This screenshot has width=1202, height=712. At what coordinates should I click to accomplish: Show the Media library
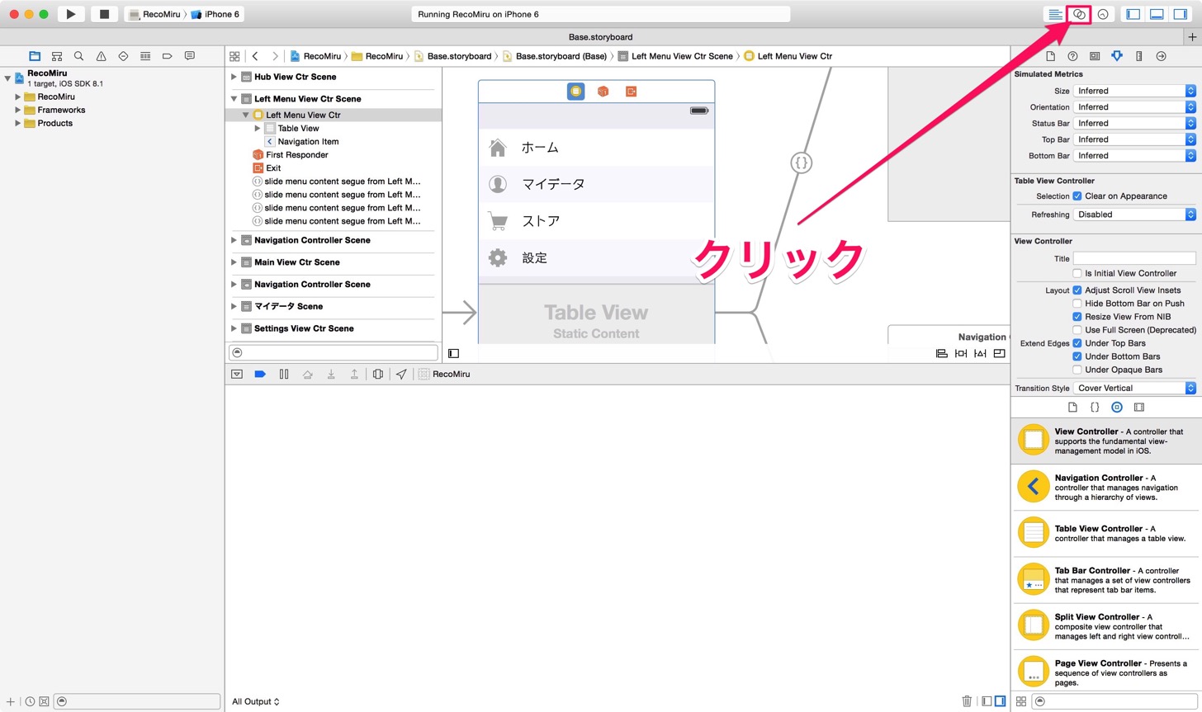[1139, 407]
